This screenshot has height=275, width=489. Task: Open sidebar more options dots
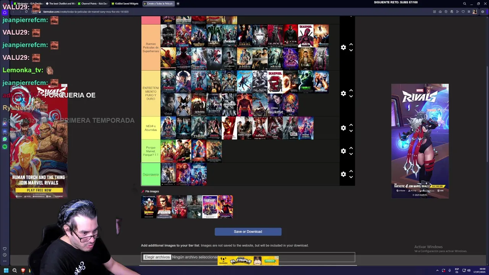click(x=5, y=261)
